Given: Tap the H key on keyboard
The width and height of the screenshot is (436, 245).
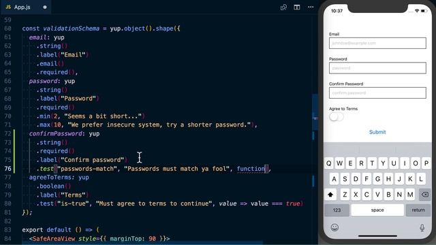Looking at the screenshot, I should [x=388, y=179].
